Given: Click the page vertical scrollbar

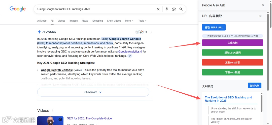Looking at the screenshot, I should pyautogui.click(x=270, y=15).
